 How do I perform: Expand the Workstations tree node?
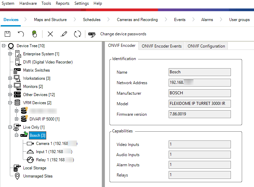(x=10, y=78)
